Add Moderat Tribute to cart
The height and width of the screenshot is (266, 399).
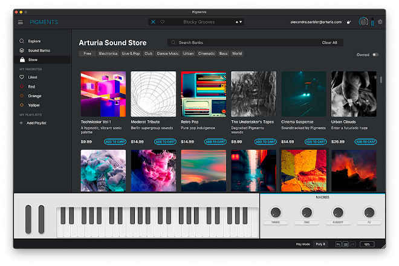tap(165, 142)
